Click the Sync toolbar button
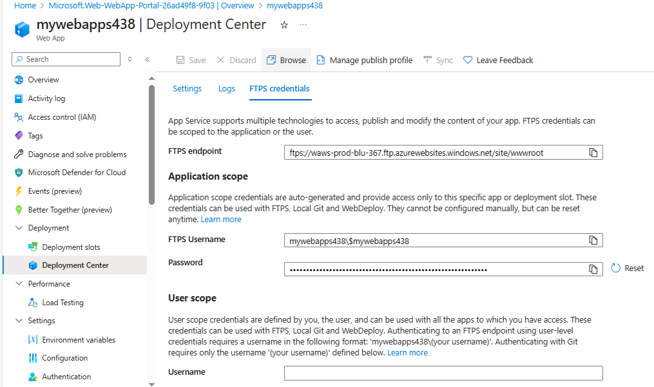The image size is (654, 387). click(x=438, y=60)
